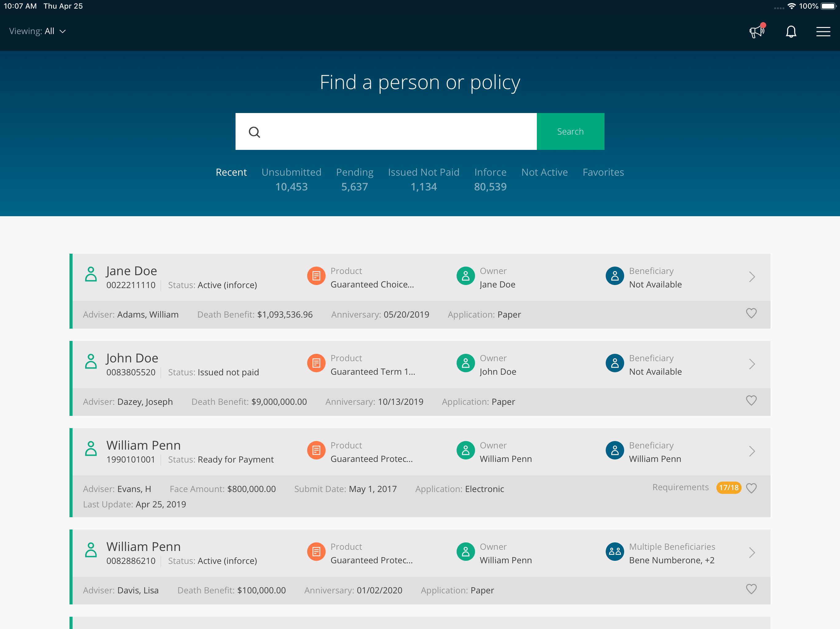Click Bene Numberone, +2 beneficiaries text
The image size is (840, 629).
click(x=672, y=560)
